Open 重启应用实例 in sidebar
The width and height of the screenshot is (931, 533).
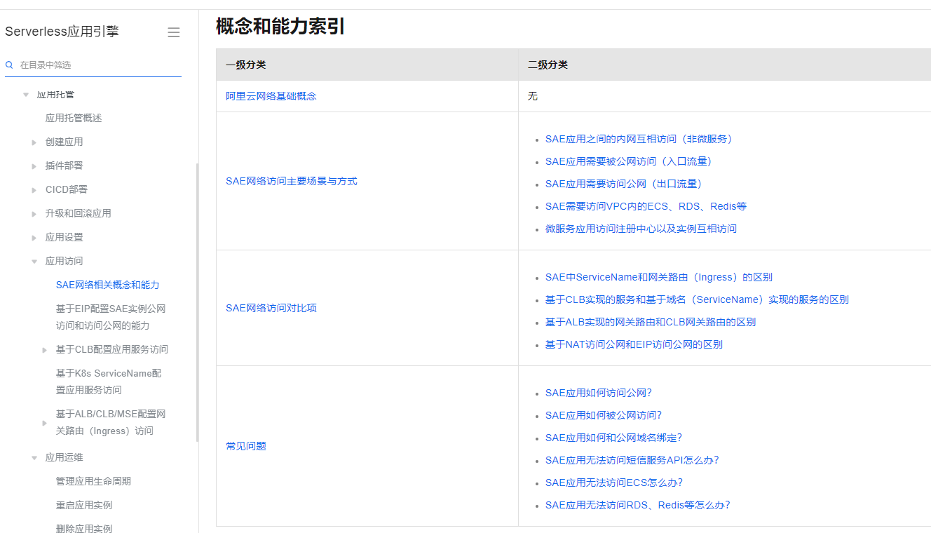pos(84,505)
